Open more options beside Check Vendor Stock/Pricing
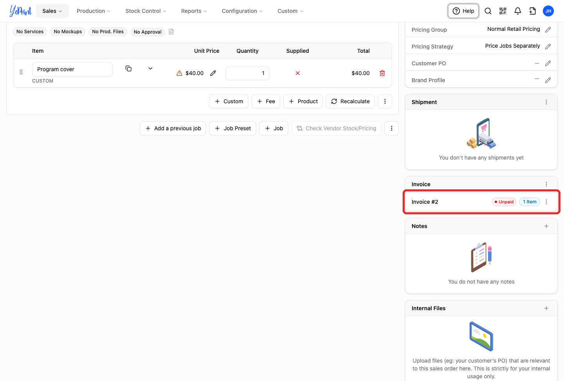564x381 pixels. pyautogui.click(x=392, y=128)
